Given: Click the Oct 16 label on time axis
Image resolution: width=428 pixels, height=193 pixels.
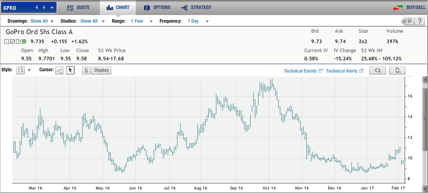Looking at the screenshot, I should point(269,188).
